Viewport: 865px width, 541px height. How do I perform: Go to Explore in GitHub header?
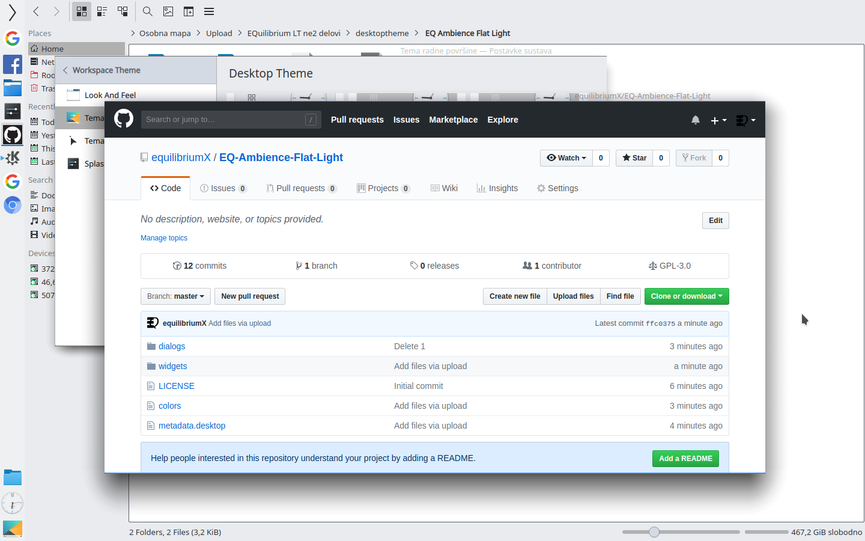click(x=503, y=120)
